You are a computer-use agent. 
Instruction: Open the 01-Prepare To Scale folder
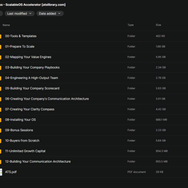[x=94, y=47]
